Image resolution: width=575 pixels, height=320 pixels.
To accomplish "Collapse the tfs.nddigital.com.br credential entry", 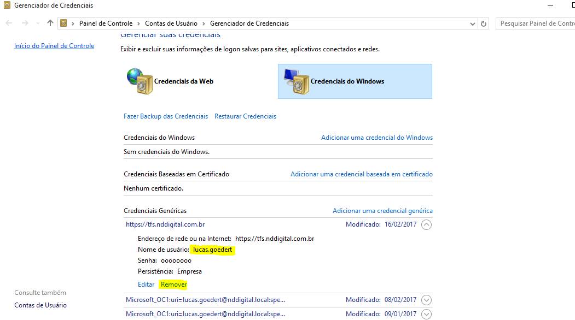I will pos(427,224).
